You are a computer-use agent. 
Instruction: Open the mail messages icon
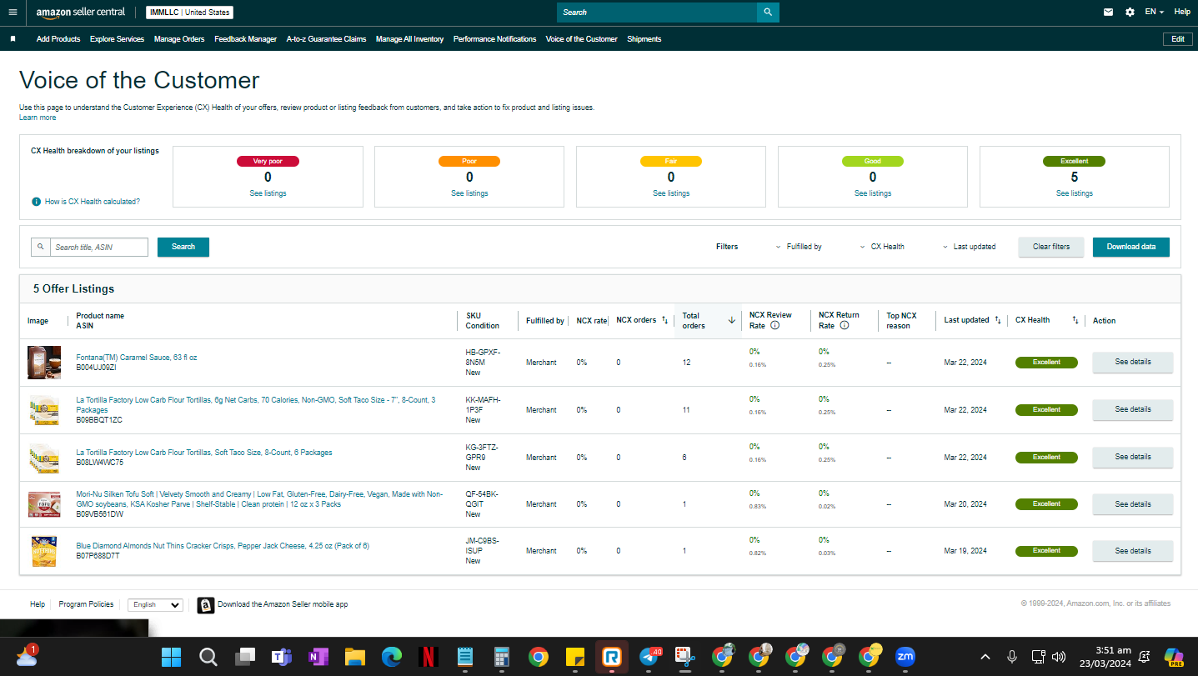(x=1108, y=13)
